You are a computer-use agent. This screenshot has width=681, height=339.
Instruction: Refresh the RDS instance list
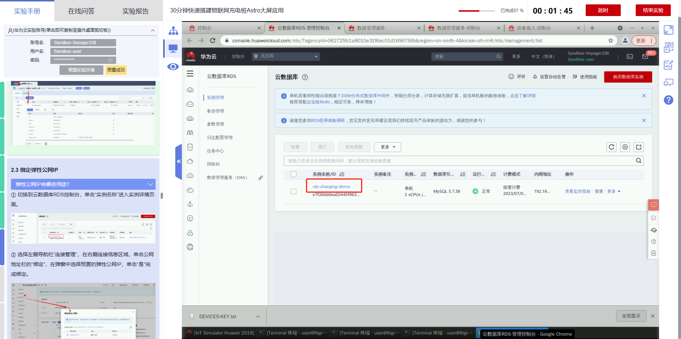(x=611, y=147)
